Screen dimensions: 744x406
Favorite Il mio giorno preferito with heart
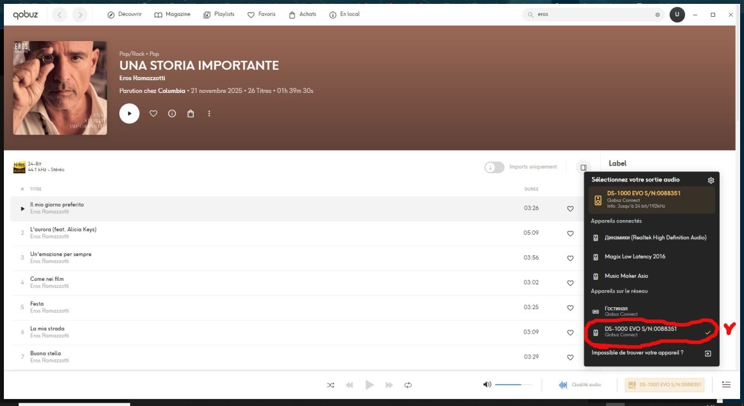point(570,208)
